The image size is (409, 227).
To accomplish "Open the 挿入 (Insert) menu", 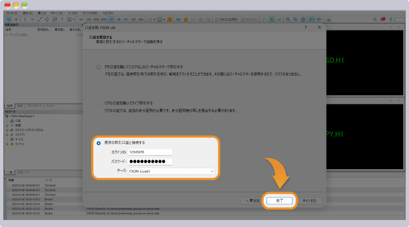I will click(x=42, y=13).
